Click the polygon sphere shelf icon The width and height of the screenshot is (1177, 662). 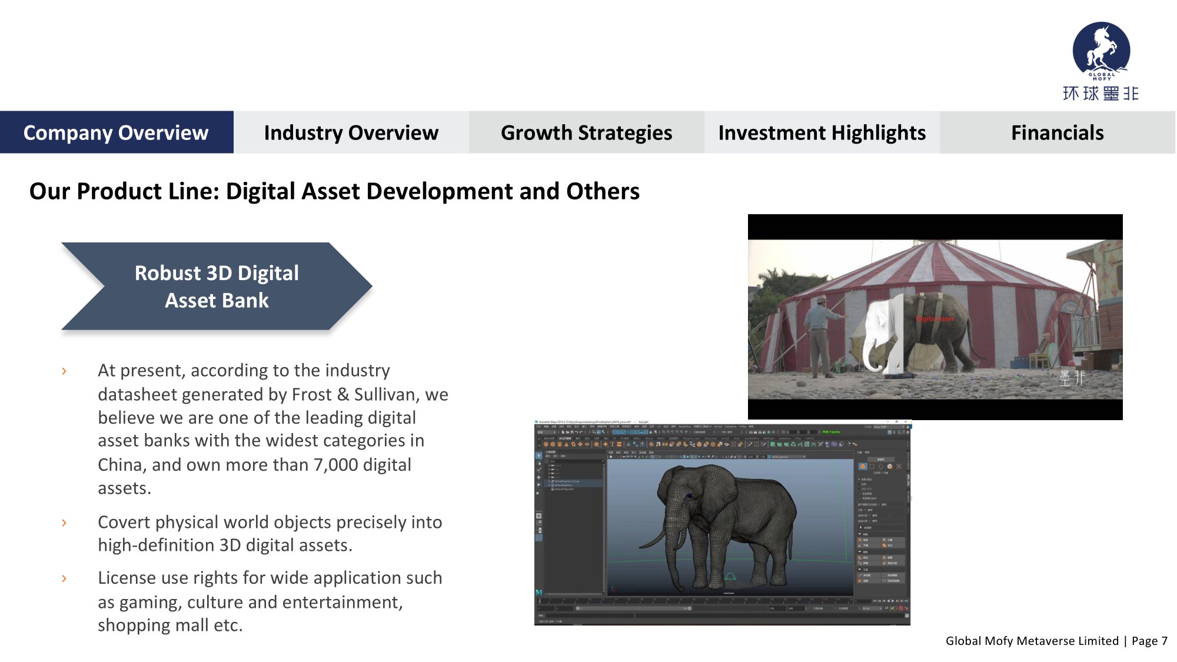point(546,444)
